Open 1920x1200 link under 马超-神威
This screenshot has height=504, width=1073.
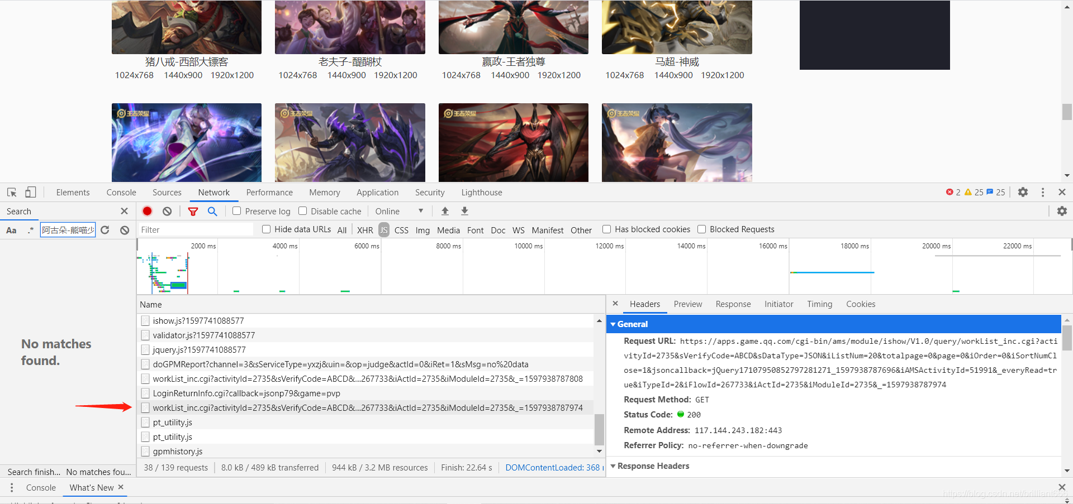(723, 75)
